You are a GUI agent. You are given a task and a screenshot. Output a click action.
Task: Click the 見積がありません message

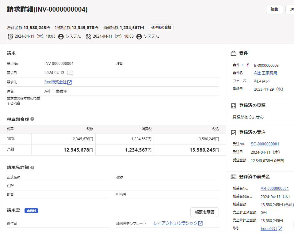[248, 117]
